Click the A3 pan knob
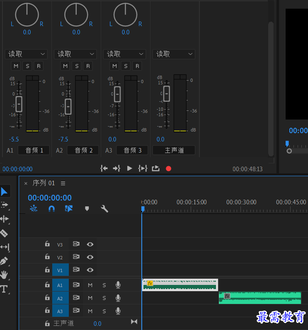 pyautogui.click(x=125, y=15)
